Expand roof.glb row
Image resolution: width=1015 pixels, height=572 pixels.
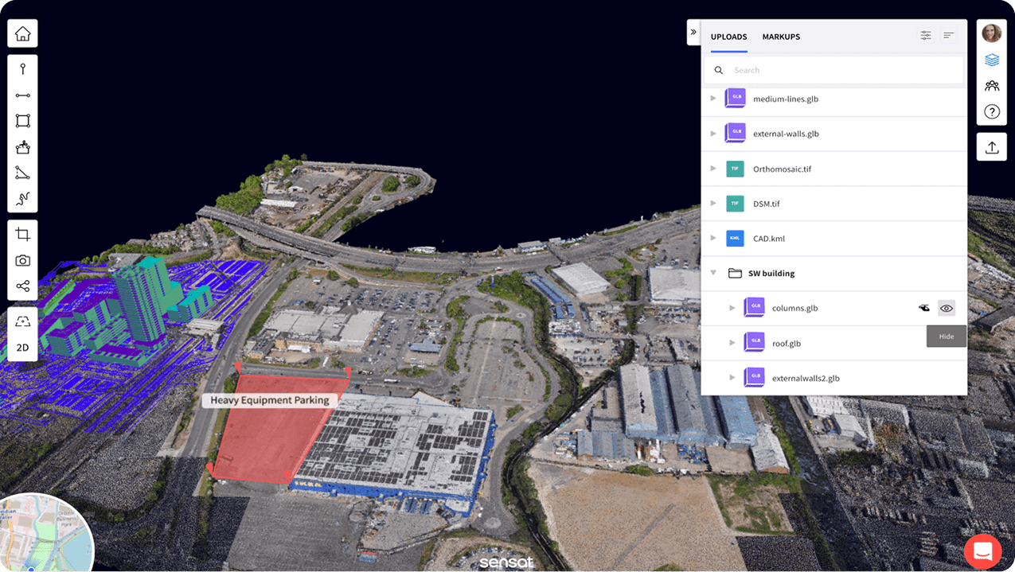(732, 343)
